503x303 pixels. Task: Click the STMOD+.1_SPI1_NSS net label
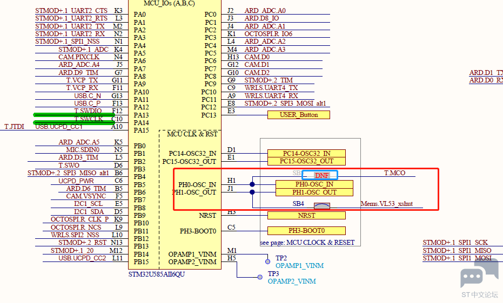tap(68, 42)
